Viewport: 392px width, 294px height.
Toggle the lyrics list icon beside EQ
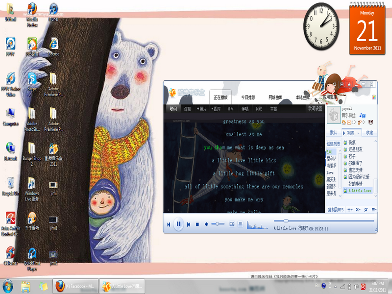240,224
